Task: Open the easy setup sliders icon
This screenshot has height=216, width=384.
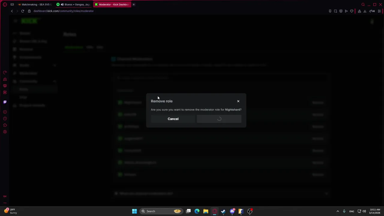Action: point(379,11)
